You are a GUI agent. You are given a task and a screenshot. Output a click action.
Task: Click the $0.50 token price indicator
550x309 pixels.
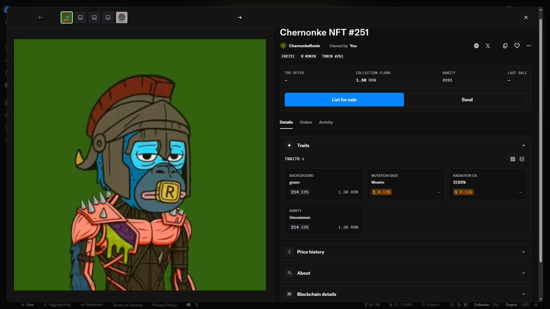[372, 304]
